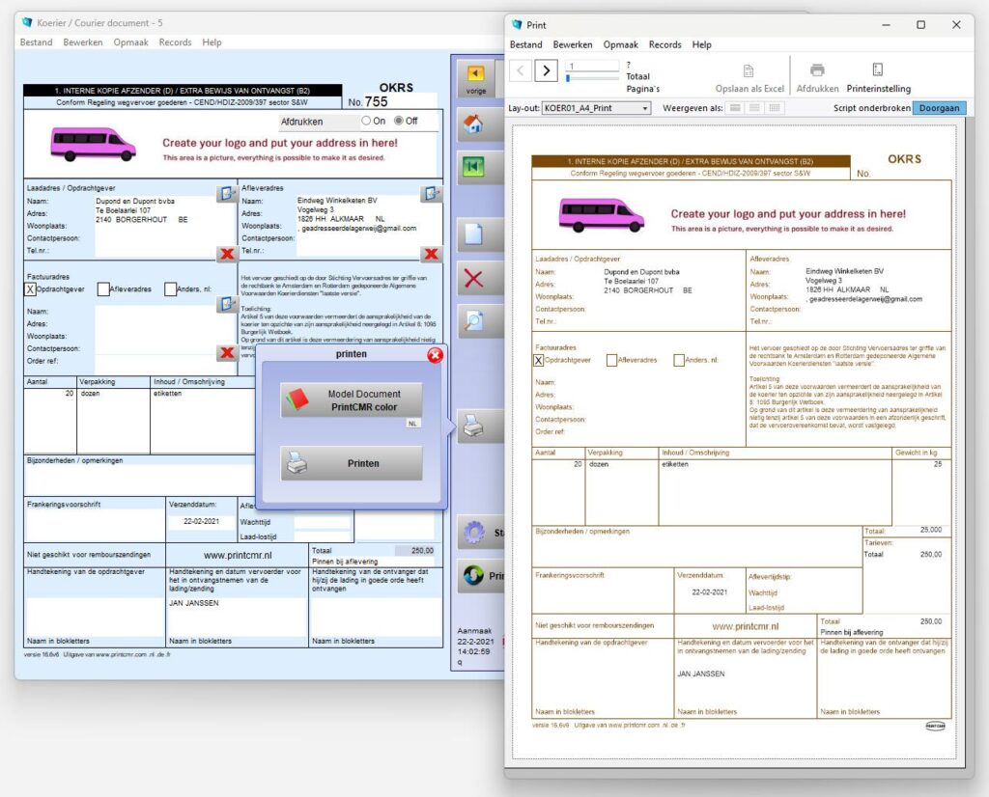Select the Afdrukken On radio button
This screenshot has width=989, height=797.
pos(366,122)
